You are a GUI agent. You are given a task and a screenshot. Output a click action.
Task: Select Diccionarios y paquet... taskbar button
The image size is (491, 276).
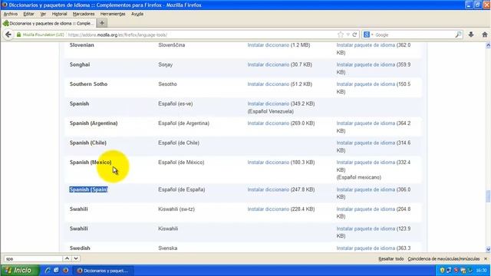pyautogui.click(x=104, y=271)
